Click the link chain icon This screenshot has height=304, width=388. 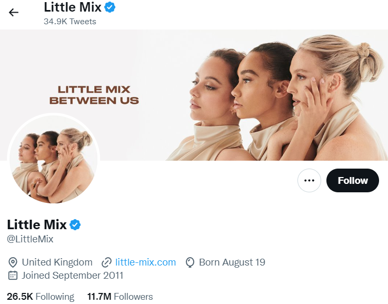click(x=107, y=262)
